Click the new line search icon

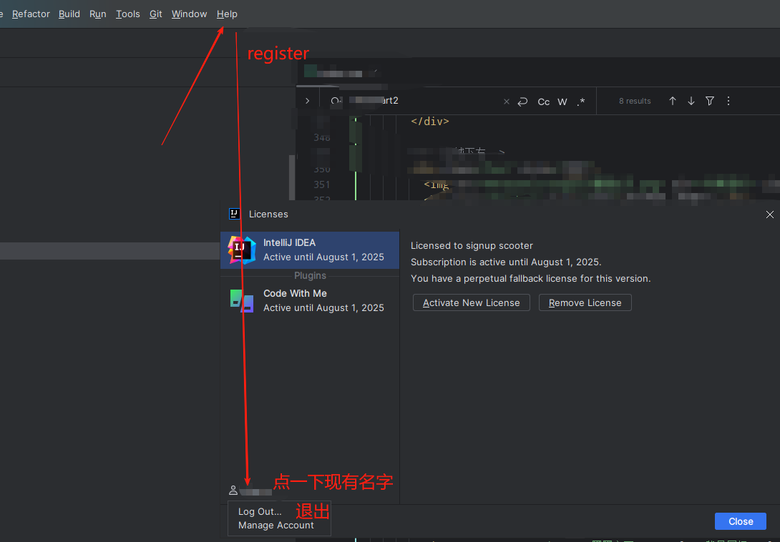pyautogui.click(x=522, y=102)
